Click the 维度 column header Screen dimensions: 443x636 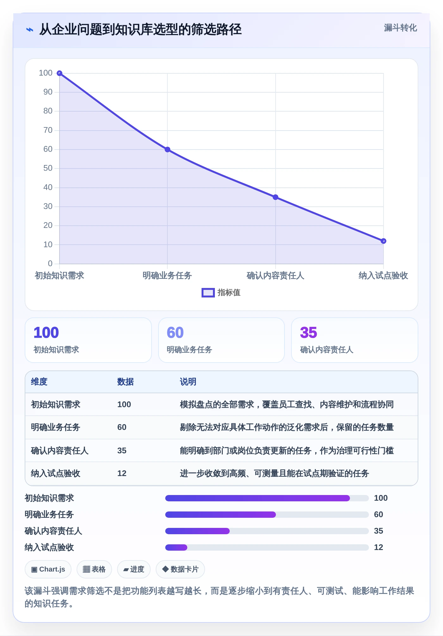point(39,382)
